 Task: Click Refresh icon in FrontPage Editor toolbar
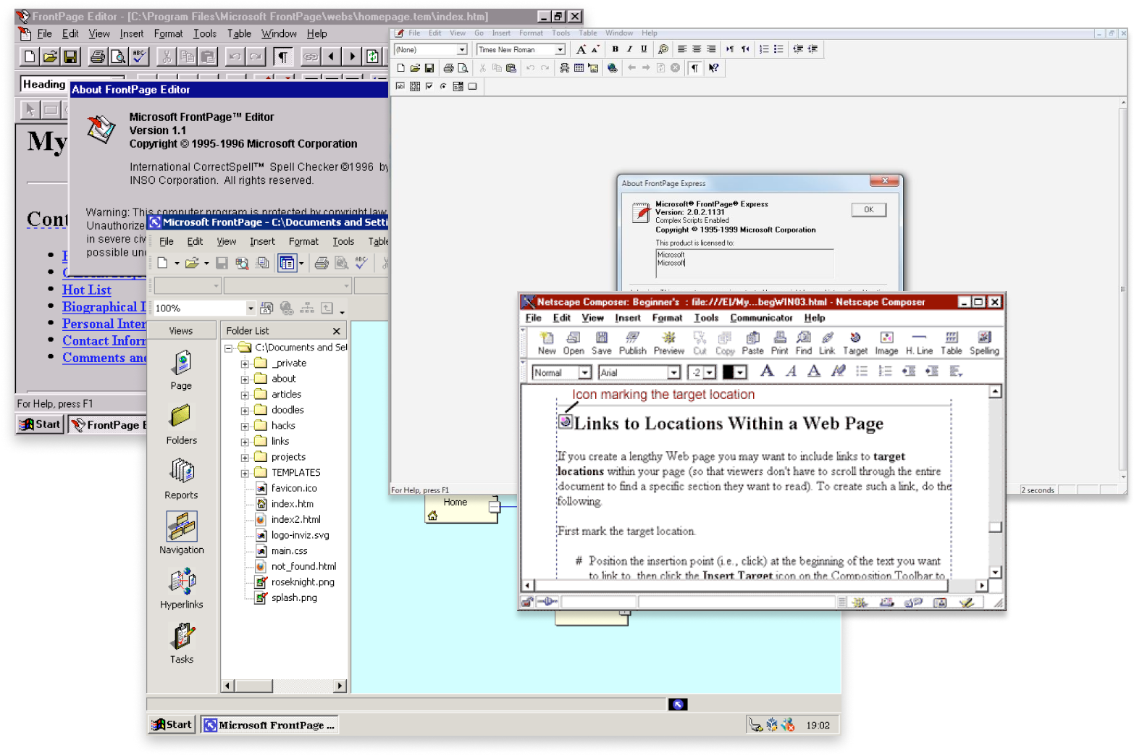pos(372,56)
